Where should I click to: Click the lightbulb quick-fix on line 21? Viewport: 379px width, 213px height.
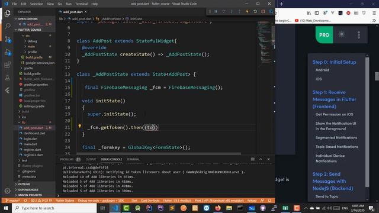(x=79, y=126)
